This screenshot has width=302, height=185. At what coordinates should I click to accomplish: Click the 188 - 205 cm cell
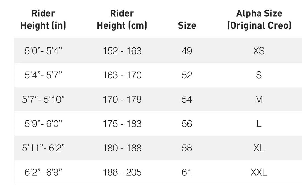[x=122, y=172]
